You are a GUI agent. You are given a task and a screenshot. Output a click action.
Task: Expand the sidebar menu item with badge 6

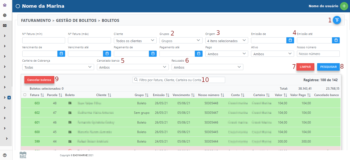point(5,98)
